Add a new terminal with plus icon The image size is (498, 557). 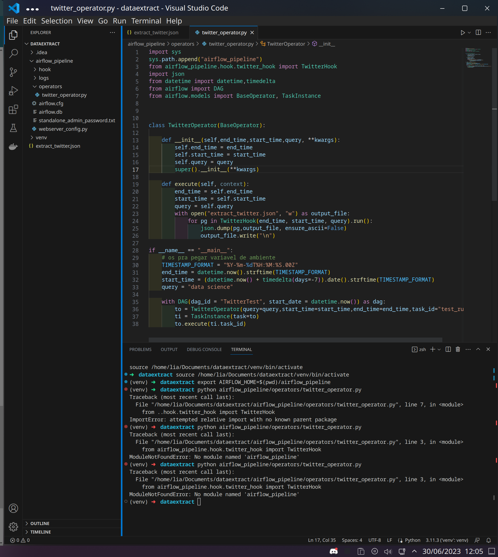click(433, 349)
